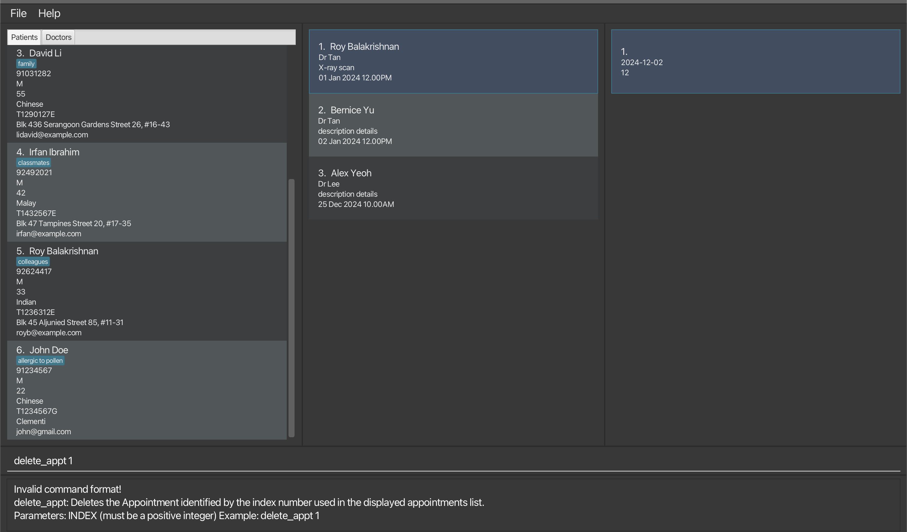Open the Help menu
The height and width of the screenshot is (532, 907).
(x=49, y=13)
